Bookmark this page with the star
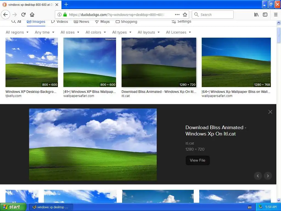This screenshot has height=211, width=281. pyautogui.click(x=185, y=15)
